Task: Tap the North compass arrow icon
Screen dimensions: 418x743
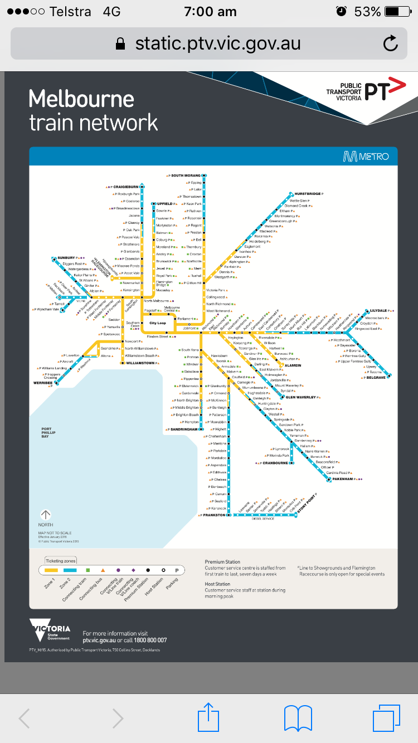Action: (x=46, y=515)
